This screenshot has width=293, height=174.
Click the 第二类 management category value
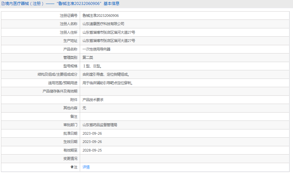(x=88, y=57)
